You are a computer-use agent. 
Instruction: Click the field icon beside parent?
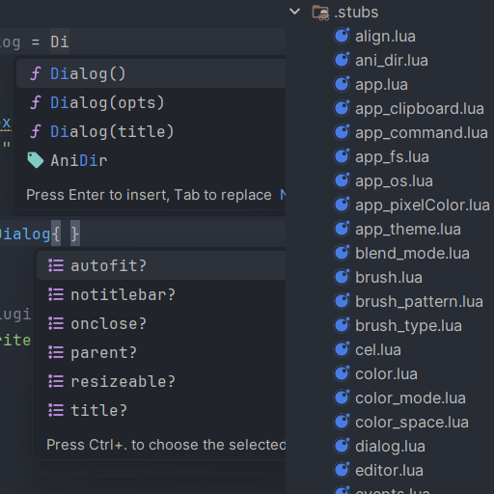(56, 352)
